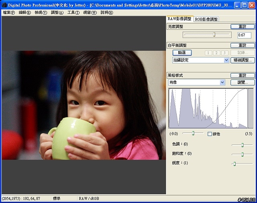Open the 編輯(E) menu
The width and height of the screenshot is (257, 203).
coord(25,12)
